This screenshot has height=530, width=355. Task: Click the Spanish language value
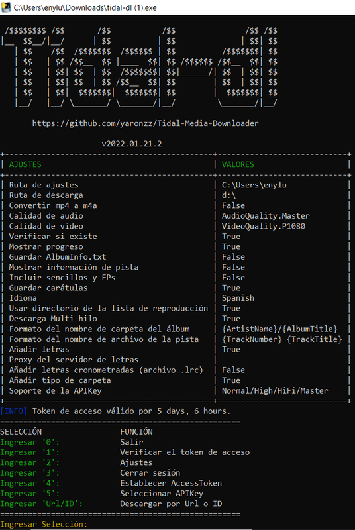[238, 298]
